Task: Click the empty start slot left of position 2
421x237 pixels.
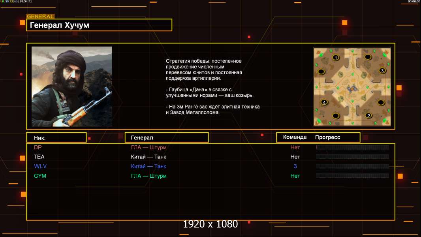Action: click(336, 116)
